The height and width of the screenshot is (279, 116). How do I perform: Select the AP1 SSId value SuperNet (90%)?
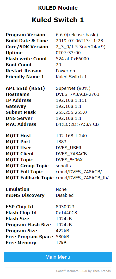click(x=73, y=88)
